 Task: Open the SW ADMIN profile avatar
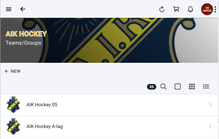click(207, 9)
